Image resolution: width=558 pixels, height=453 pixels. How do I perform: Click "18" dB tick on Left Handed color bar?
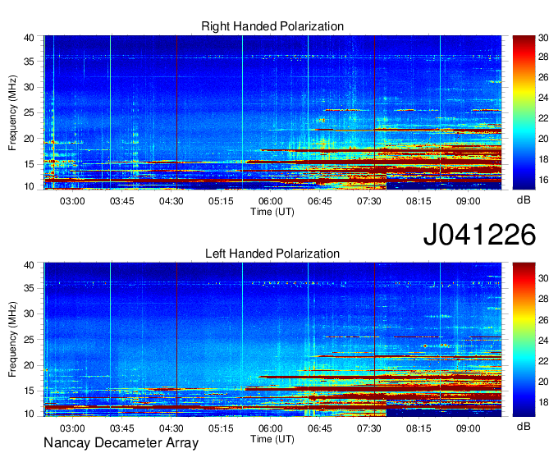coord(543,402)
